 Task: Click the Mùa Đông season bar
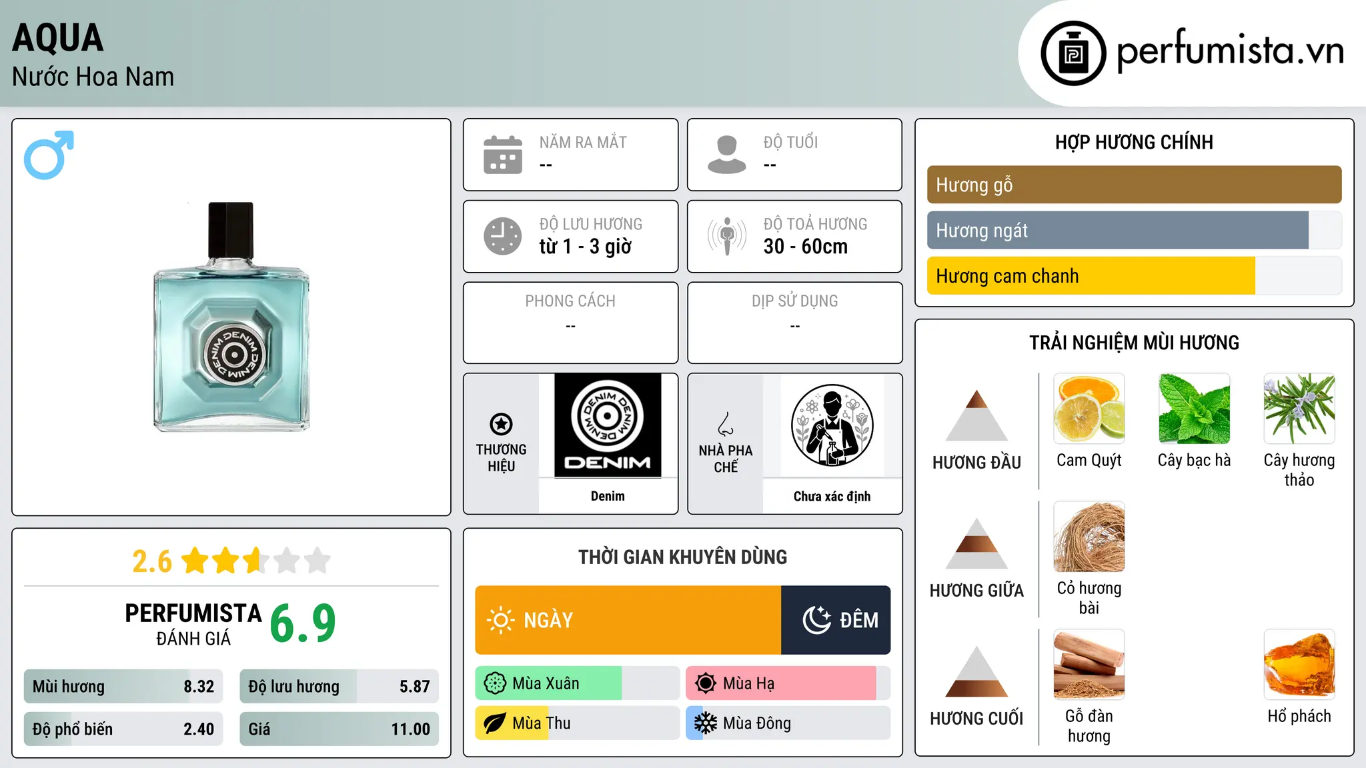[x=788, y=723]
